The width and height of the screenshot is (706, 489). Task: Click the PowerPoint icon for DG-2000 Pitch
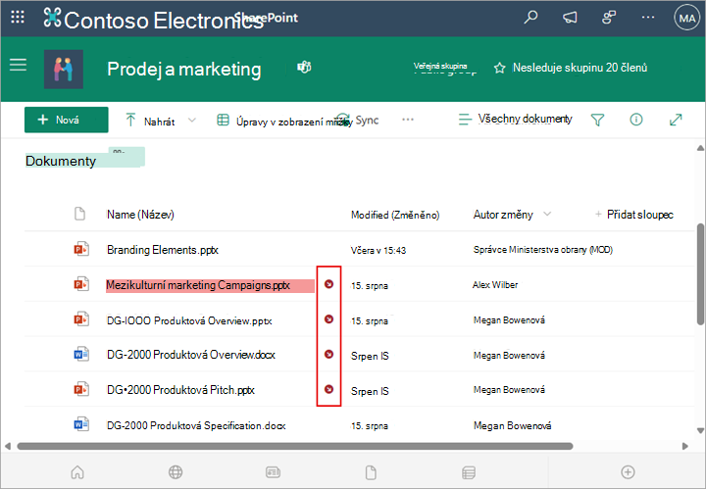(81, 389)
